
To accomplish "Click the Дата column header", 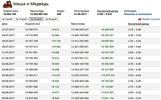I will (x=5, y=24).
